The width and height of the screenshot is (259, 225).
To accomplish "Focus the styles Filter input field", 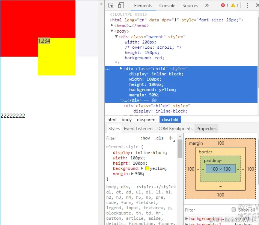I will point(122,138).
